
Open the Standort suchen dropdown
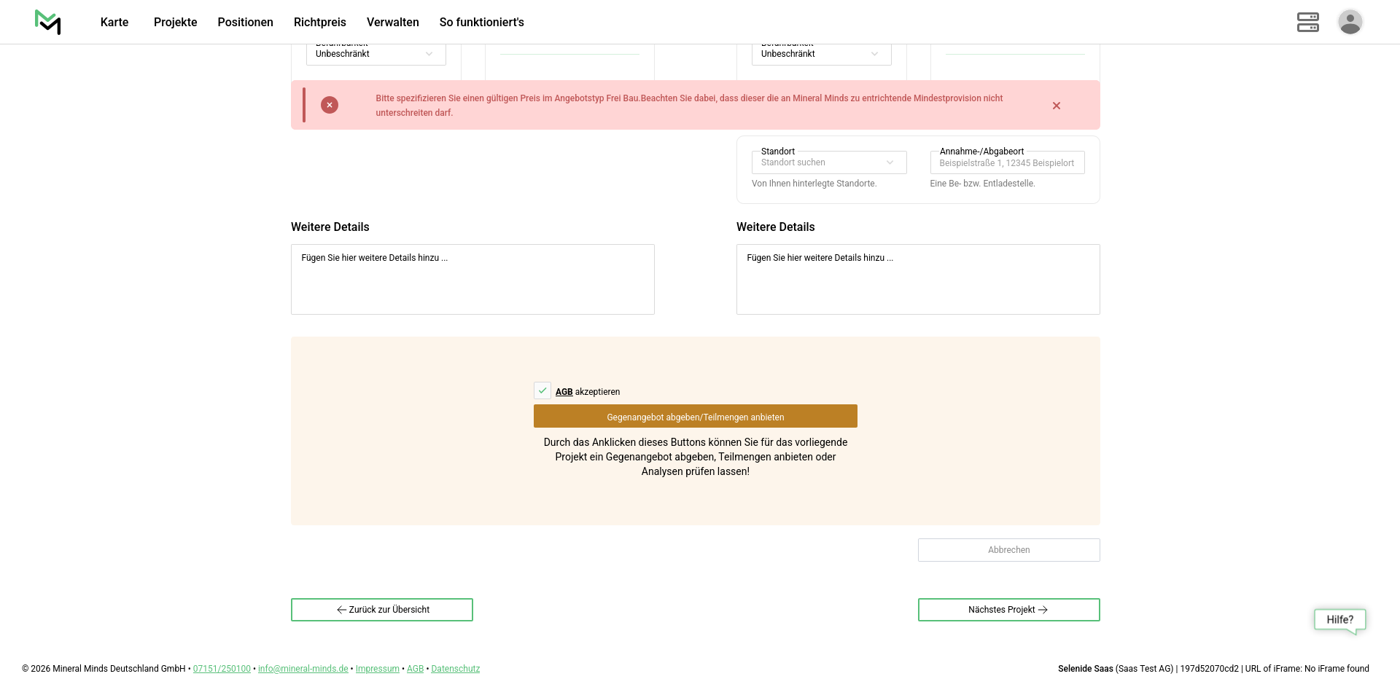pyautogui.click(x=828, y=162)
